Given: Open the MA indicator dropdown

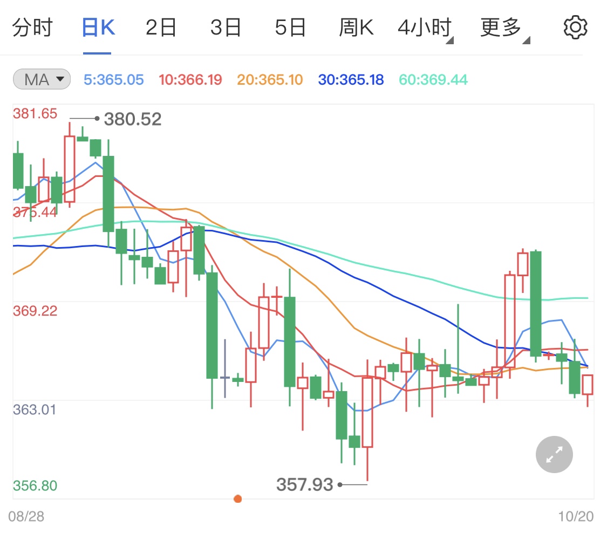Looking at the screenshot, I should [42, 79].
